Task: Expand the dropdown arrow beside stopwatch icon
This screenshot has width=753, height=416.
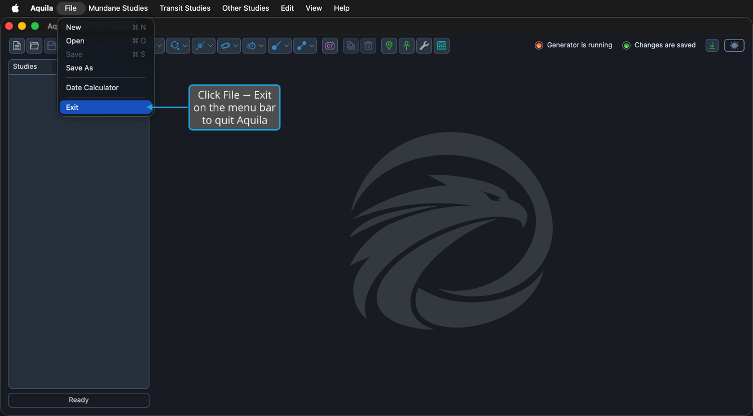Action: [261, 46]
